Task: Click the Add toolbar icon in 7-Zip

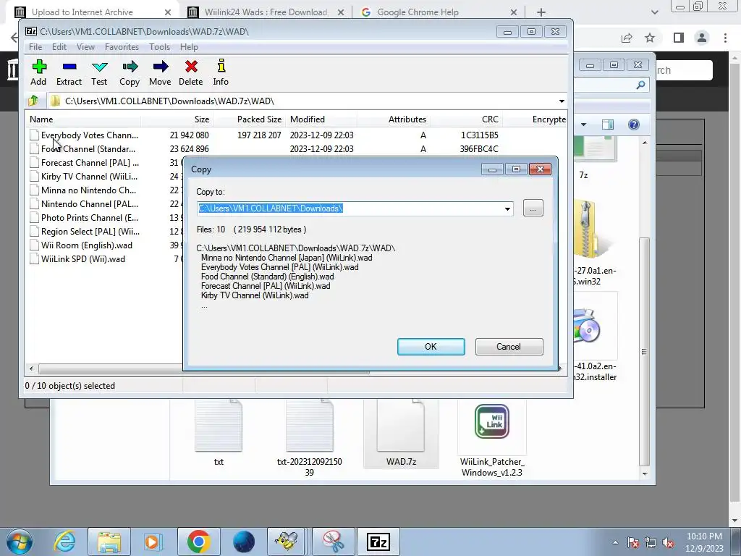Action: [39, 72]
